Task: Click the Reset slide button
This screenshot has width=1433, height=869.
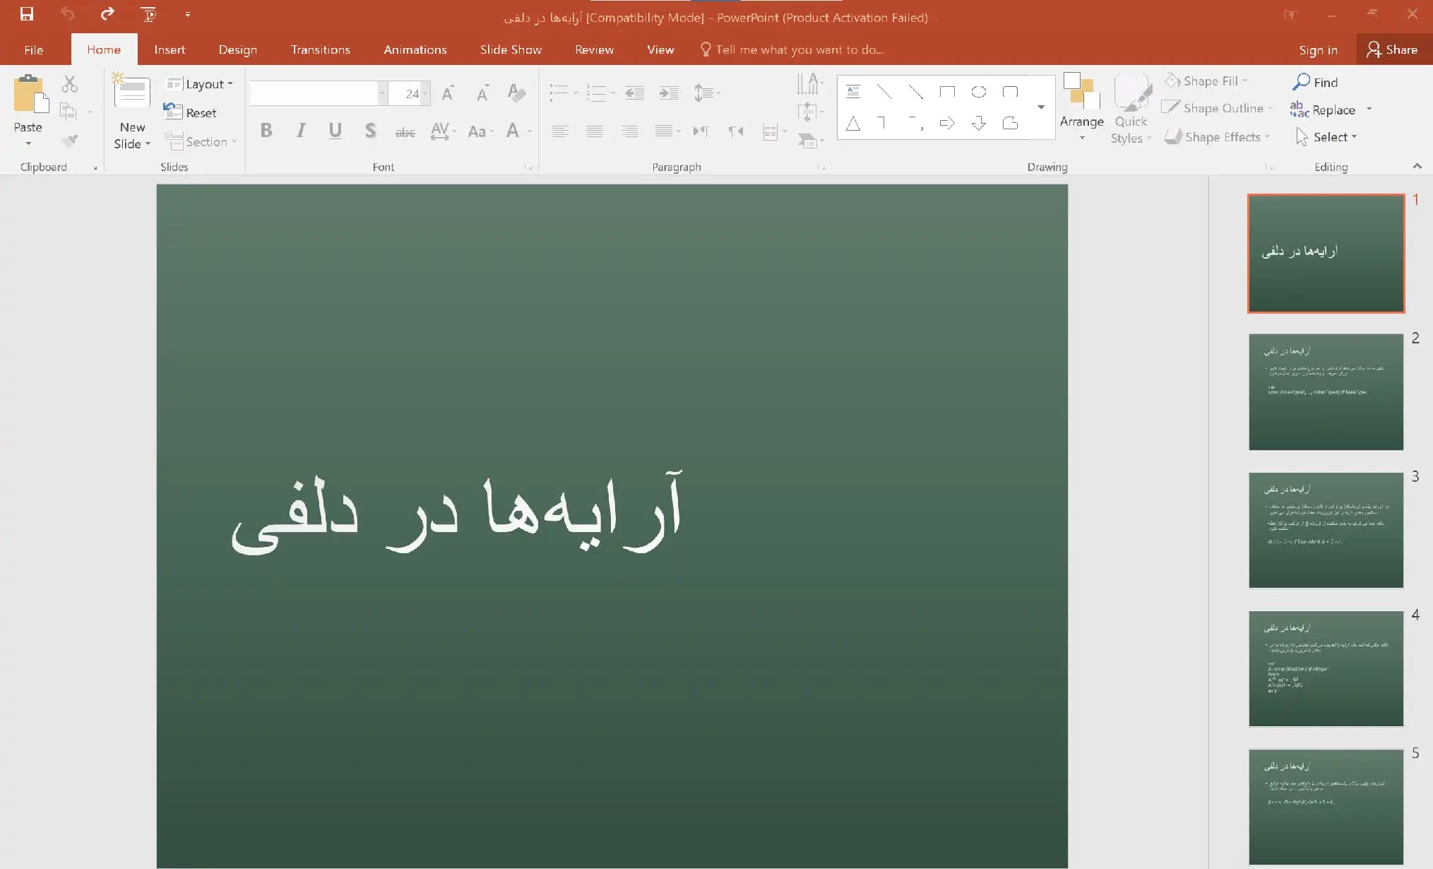Action: 191,112
